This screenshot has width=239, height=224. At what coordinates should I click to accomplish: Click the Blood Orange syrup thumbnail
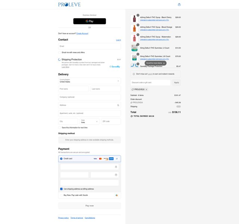click(x=134, y=28)
